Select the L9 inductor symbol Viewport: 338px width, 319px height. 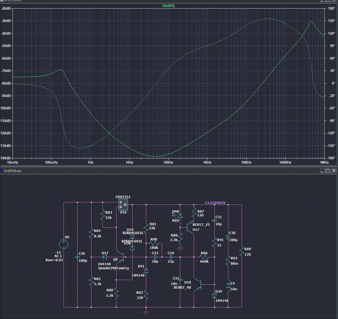[x=229, y=286]
